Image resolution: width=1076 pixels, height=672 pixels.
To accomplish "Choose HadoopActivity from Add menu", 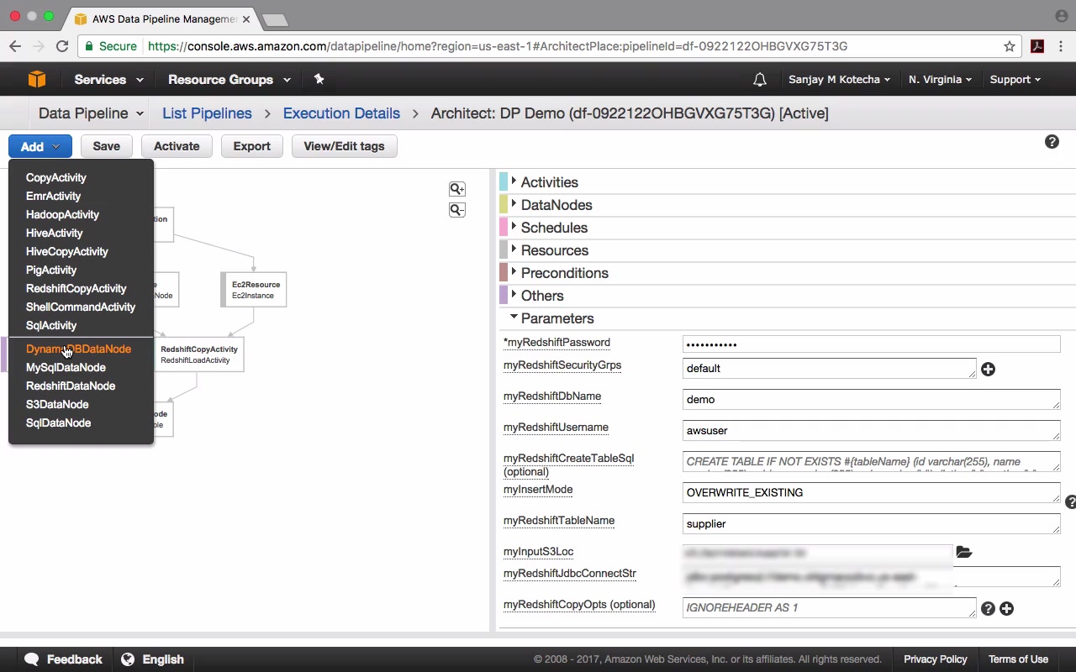I will pos(62,214).
